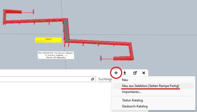Image resolution: width=197 pixels, height=112 pixels.
Task: Click the refresh icon in the path field
Action: coord(93,79)
